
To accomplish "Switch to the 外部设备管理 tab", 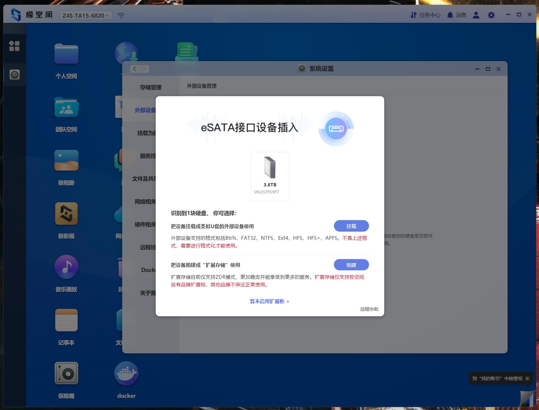I will (x=201, y=86).
